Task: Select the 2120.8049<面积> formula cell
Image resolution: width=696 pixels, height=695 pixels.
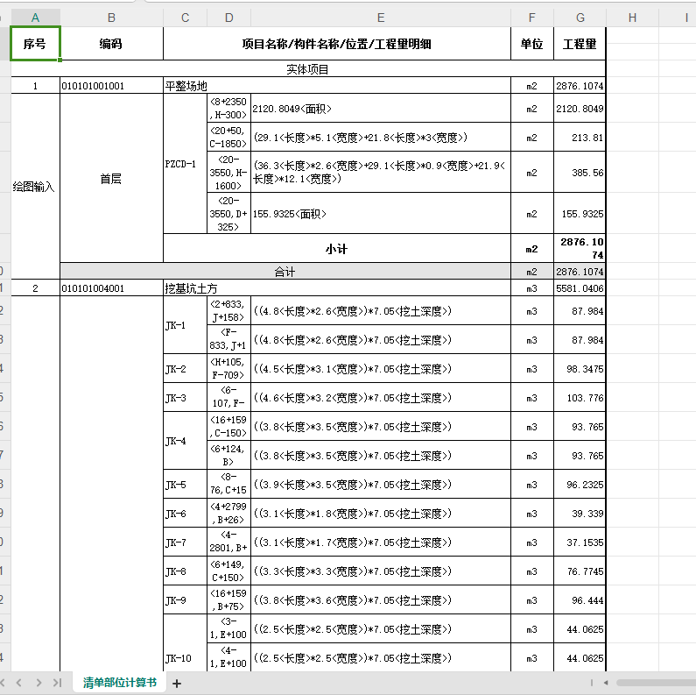Action: [x=381, y=109]
